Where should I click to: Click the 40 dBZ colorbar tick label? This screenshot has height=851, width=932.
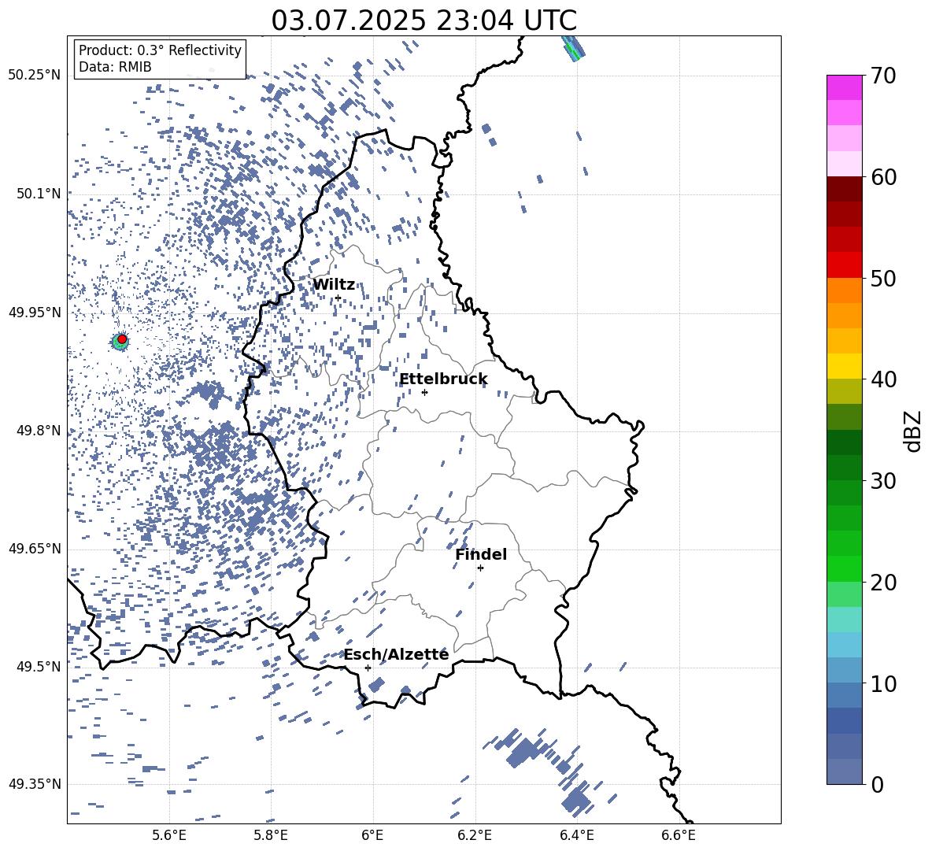(883, 379)
